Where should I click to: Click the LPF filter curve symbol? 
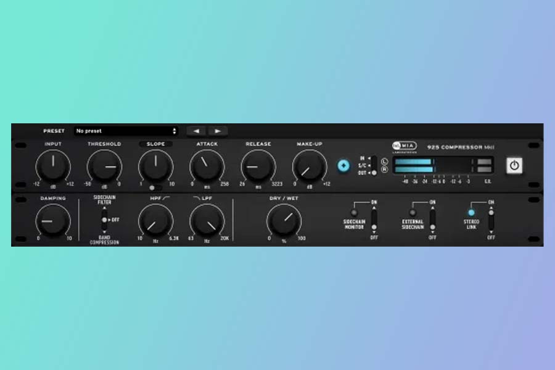click(197, 199)
